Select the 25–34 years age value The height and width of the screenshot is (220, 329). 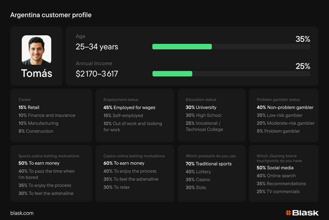tap(97, 47)
